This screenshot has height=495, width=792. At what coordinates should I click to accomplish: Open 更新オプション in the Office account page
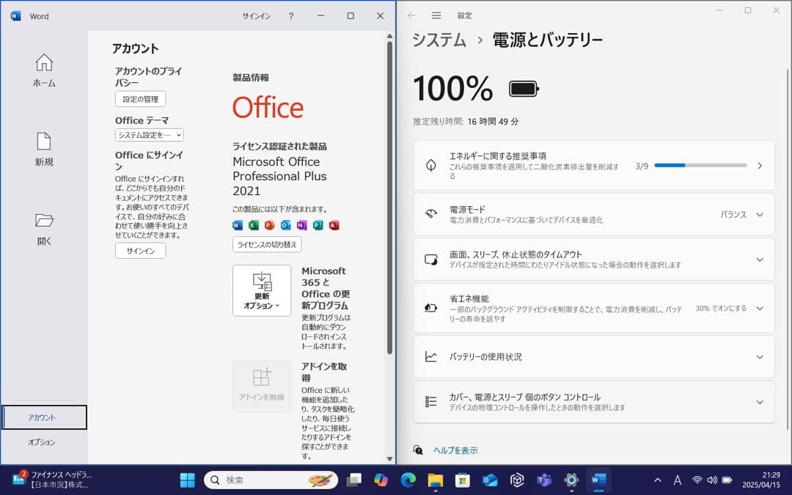[262, 290]
